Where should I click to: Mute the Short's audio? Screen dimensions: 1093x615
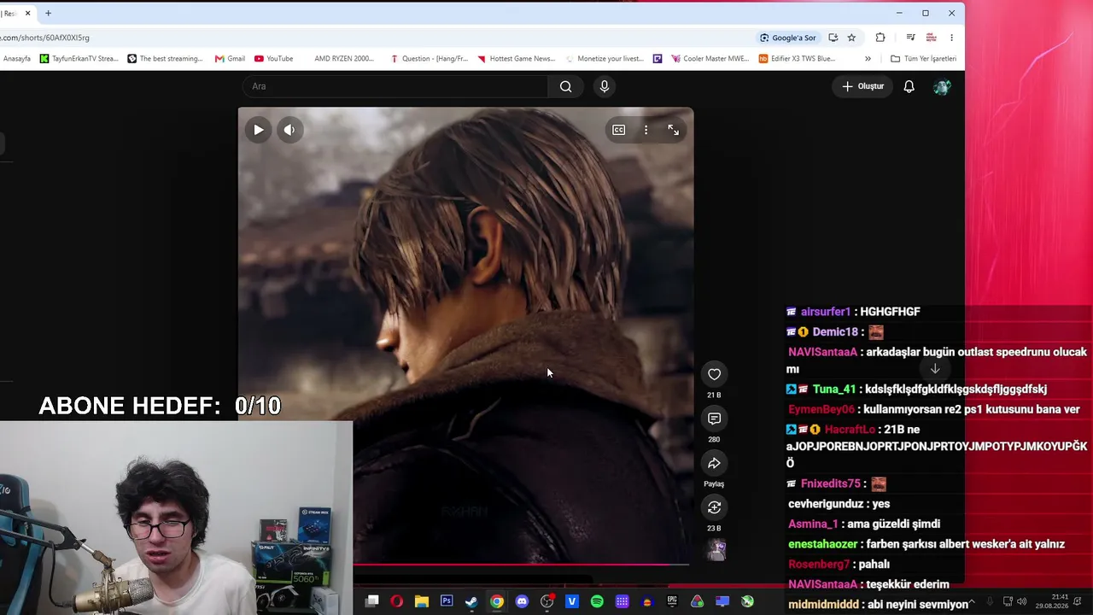pos(289,130)
